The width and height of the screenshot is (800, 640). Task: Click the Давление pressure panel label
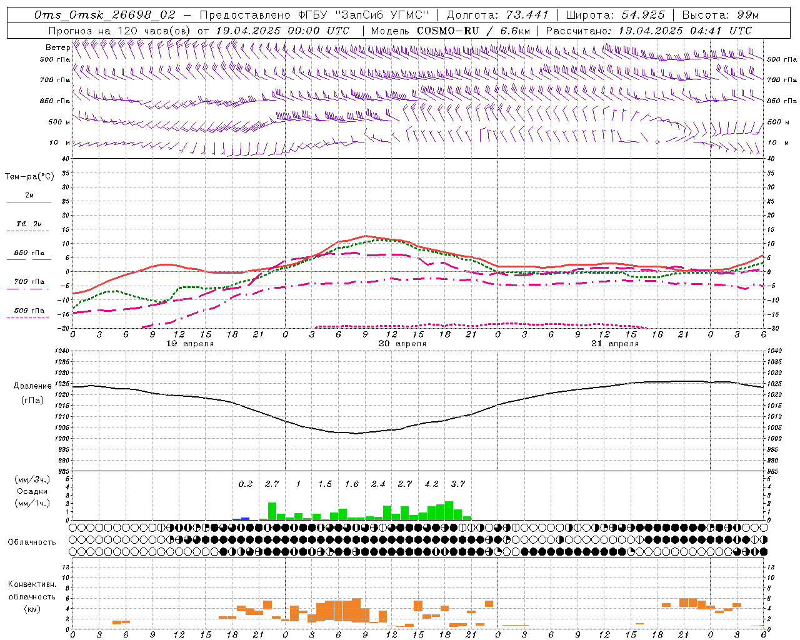click(32, 386)
